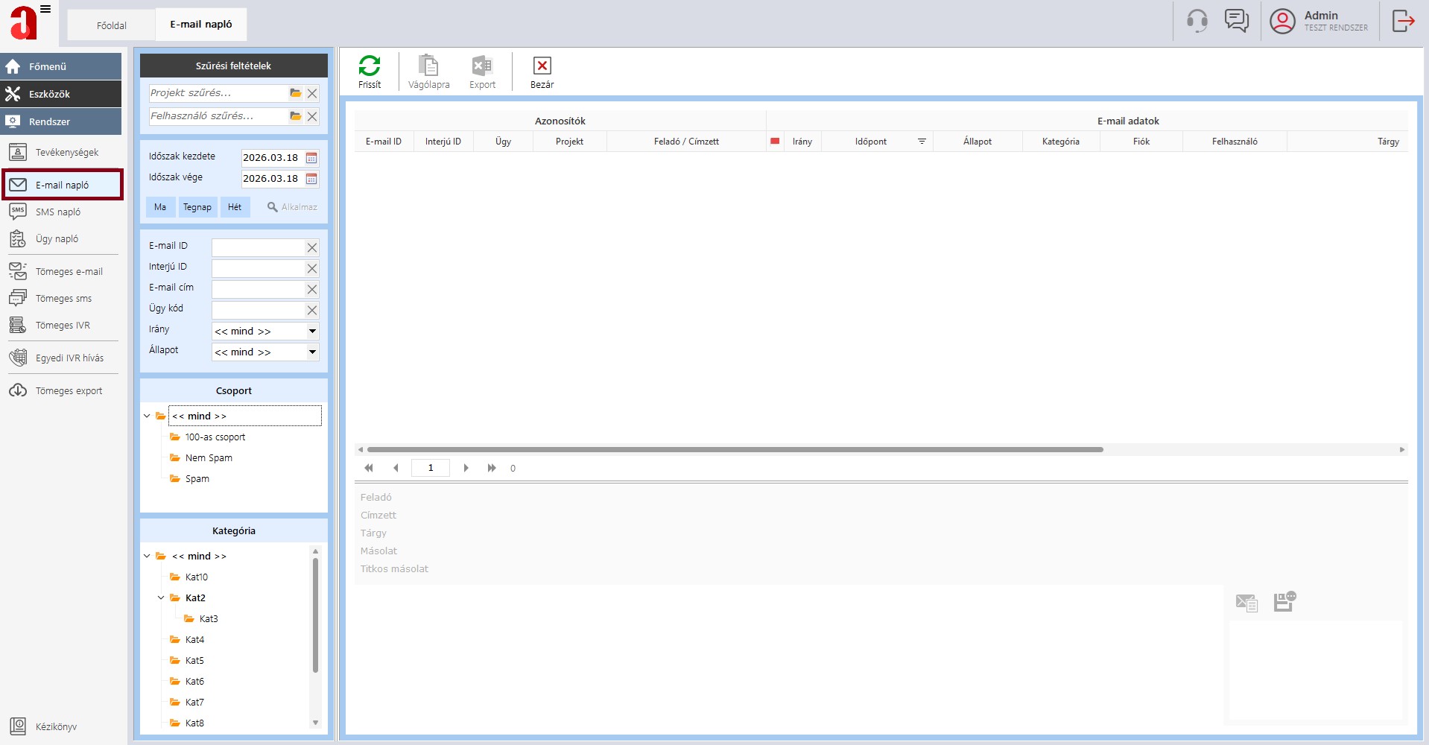Image resolution: width=1429 pixels, height=745 pixels.
Task: Export the list with the Export icon
Action: pos(482,66)
